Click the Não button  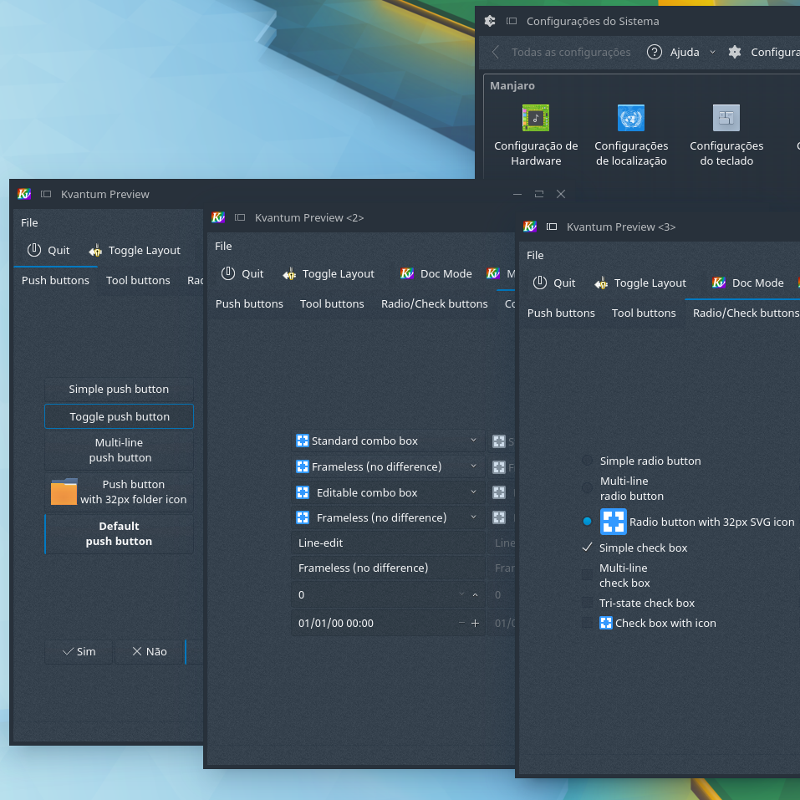pyautogui.click(x=149, y=651)
